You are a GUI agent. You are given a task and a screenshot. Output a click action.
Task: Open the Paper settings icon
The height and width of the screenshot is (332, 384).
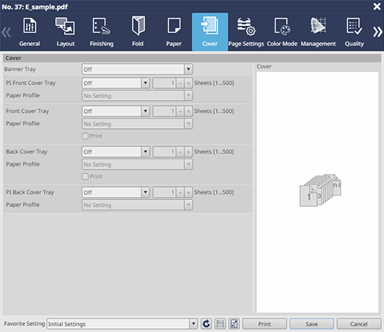[174, 25]
